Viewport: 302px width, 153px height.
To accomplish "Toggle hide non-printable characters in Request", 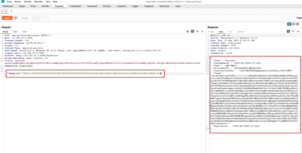I will [x=187, y=32].
